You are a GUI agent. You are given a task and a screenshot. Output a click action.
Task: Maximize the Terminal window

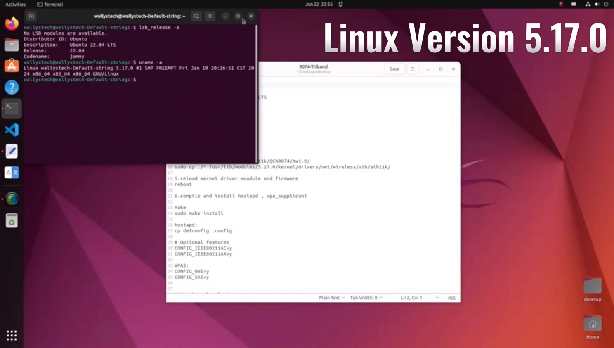point(238,16)
